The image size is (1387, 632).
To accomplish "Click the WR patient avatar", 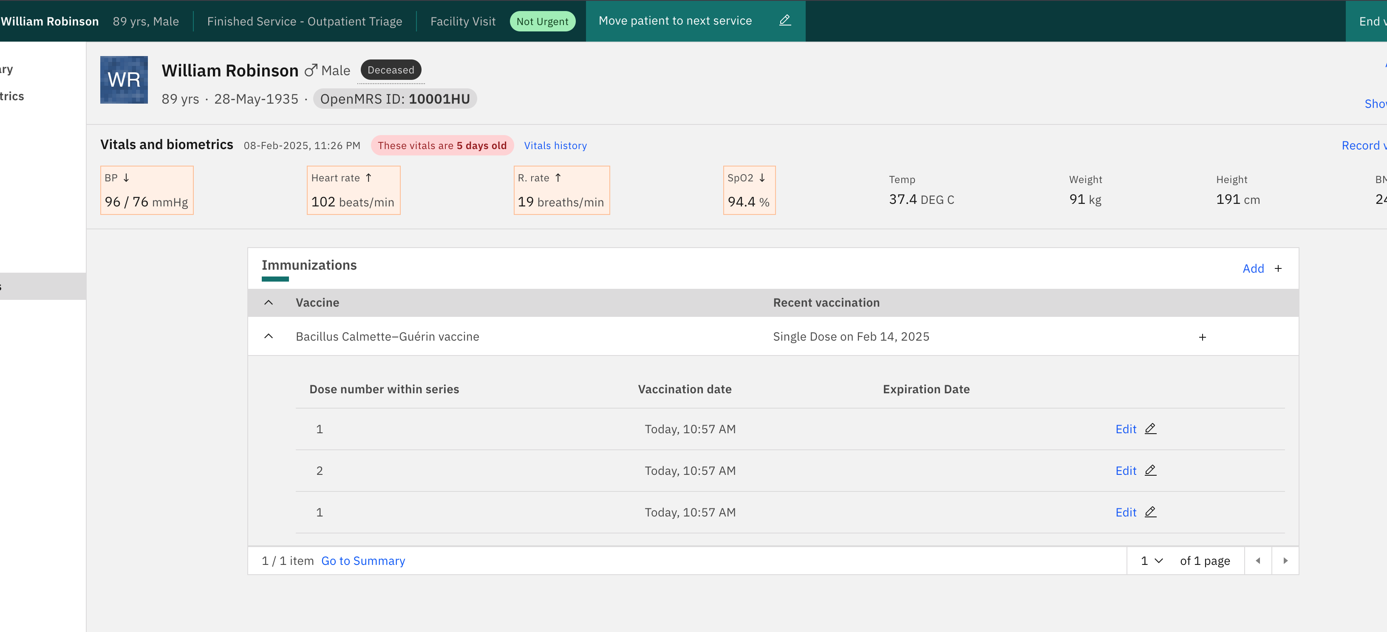I will 124,80.
